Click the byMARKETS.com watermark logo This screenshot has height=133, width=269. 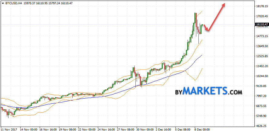point(208,91)
